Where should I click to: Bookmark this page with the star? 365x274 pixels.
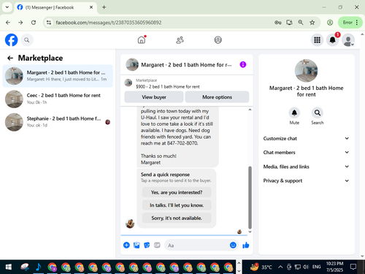pyautogui.click(x=312, y=23)
